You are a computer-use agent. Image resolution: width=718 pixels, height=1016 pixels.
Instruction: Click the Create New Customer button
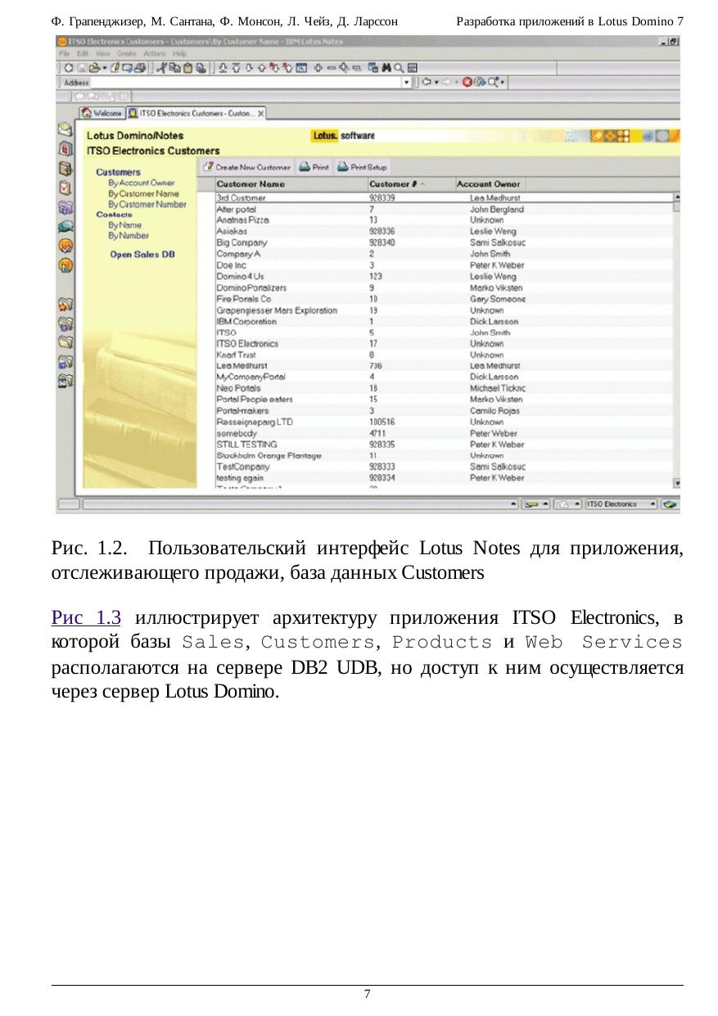pos(246,167)
